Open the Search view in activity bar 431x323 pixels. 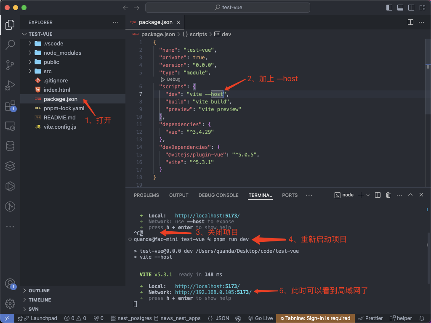pyautogui.click(x=10, y=45)
